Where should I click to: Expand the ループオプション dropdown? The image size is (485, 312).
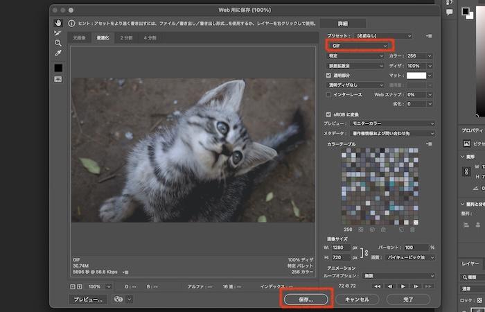tap(400, 275)
